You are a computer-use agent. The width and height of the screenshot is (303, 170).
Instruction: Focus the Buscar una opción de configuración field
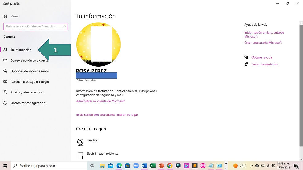[x=35, y=27]
